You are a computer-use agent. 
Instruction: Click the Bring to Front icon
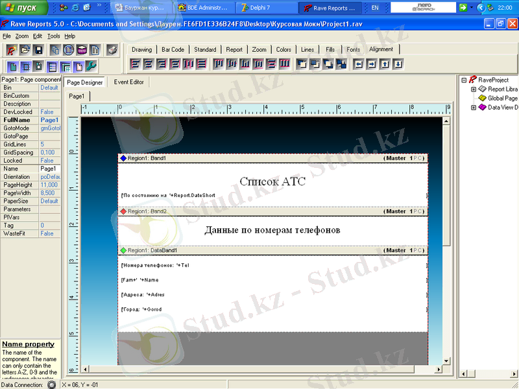tap(328, 64)
